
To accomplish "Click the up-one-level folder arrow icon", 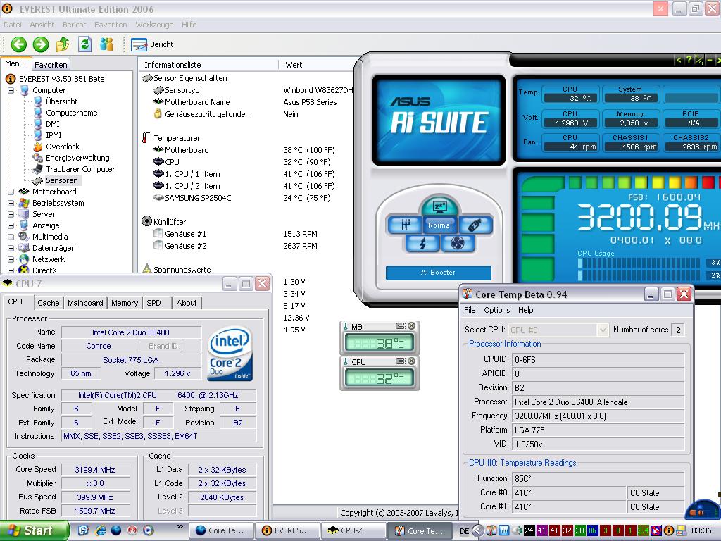I will tap(63, 44).
